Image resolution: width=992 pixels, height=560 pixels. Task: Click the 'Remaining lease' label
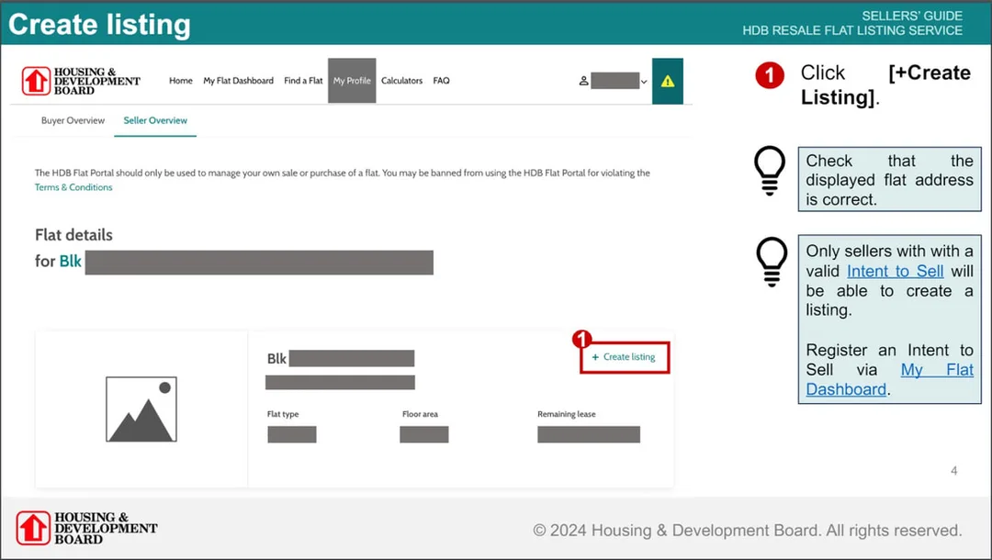pyautogui.click(x=566, y=414)
